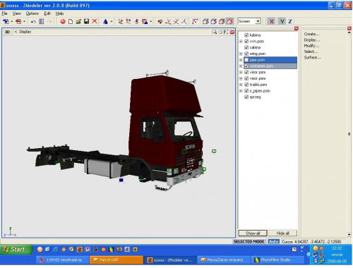Toggle the Y axis button
The width and height of the screenshot is (353, 268).
coord(282,22)
